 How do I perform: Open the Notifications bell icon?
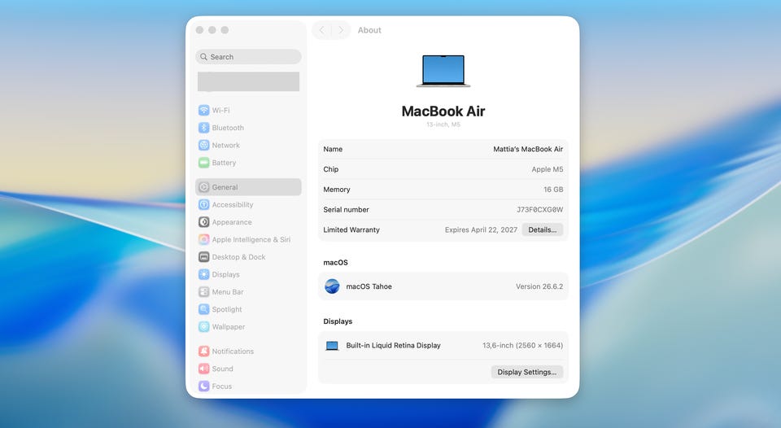click(x=203, y=352)
